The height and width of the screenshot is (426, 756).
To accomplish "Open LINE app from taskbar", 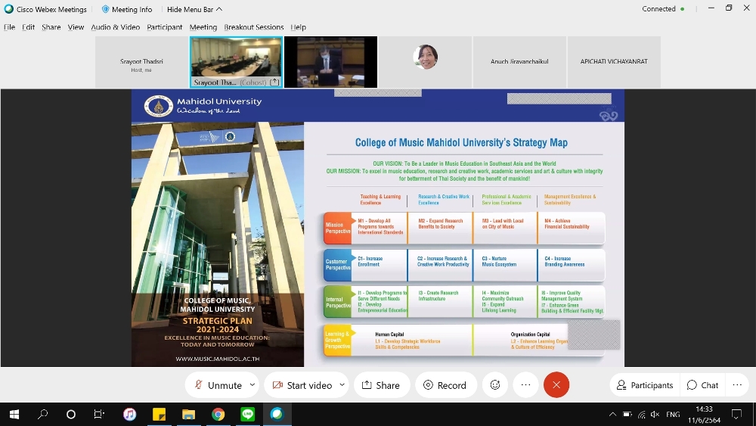I will [247, 415].
